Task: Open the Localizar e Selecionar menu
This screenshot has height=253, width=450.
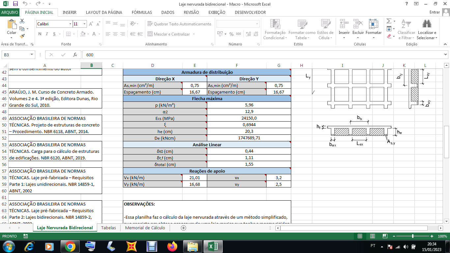Action: point(427,29)
